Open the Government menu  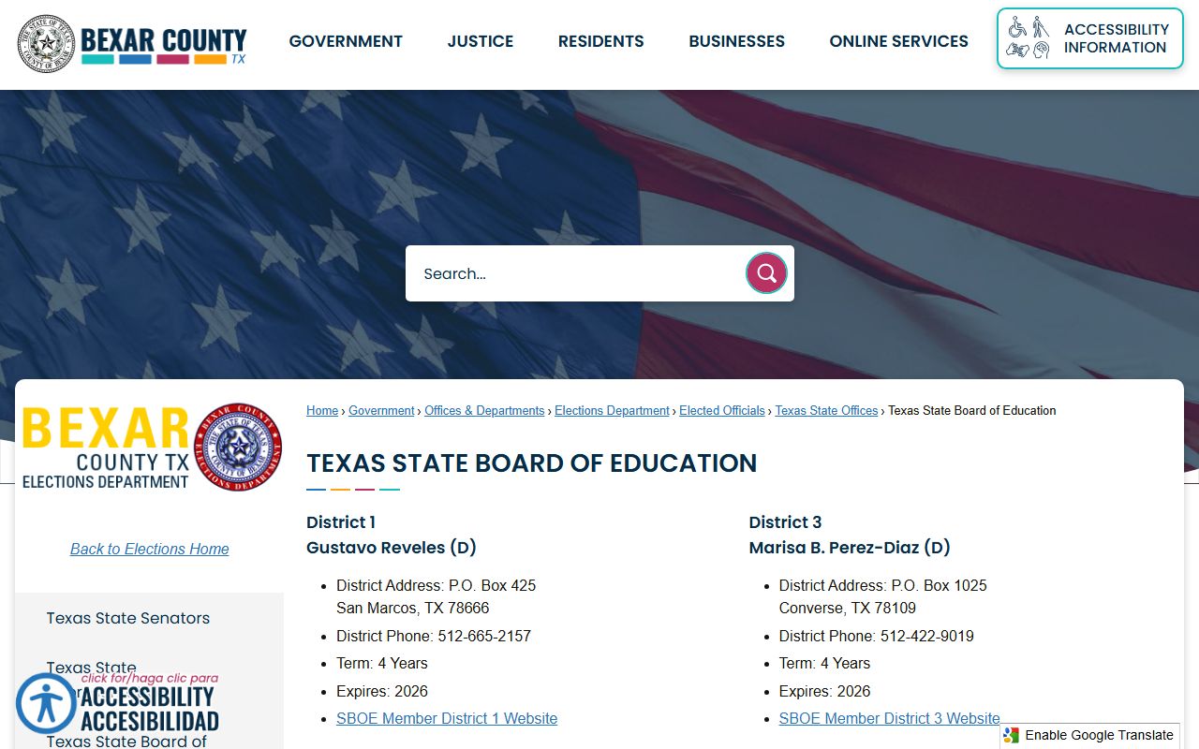point(346,41)
